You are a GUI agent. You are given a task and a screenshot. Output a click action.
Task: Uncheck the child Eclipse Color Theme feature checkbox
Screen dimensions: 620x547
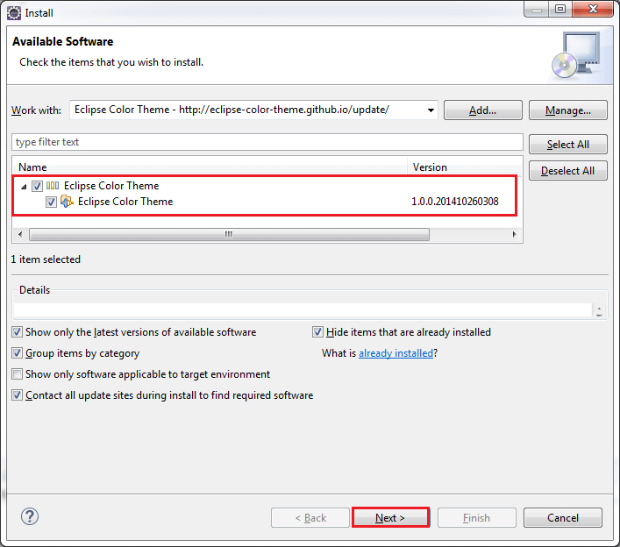coord(51,202)
